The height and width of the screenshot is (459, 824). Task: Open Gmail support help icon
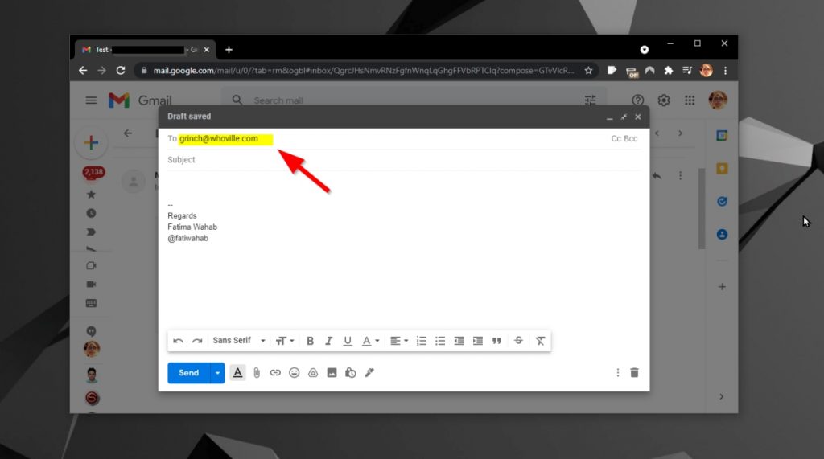638,100
